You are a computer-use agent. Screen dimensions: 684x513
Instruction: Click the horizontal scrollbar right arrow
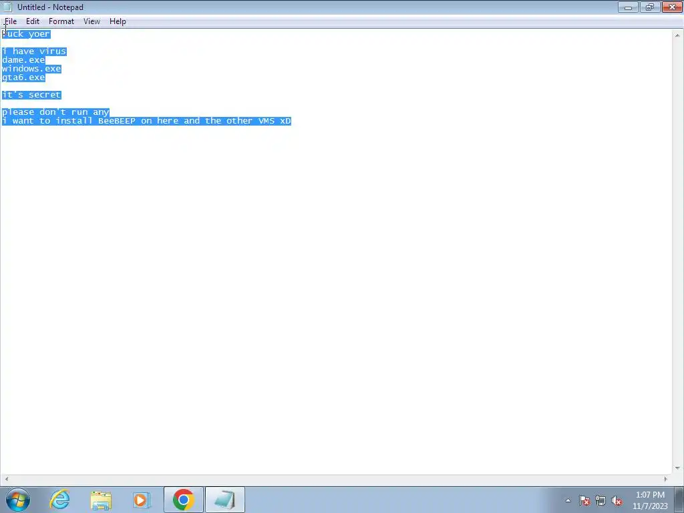pos(666,479)
